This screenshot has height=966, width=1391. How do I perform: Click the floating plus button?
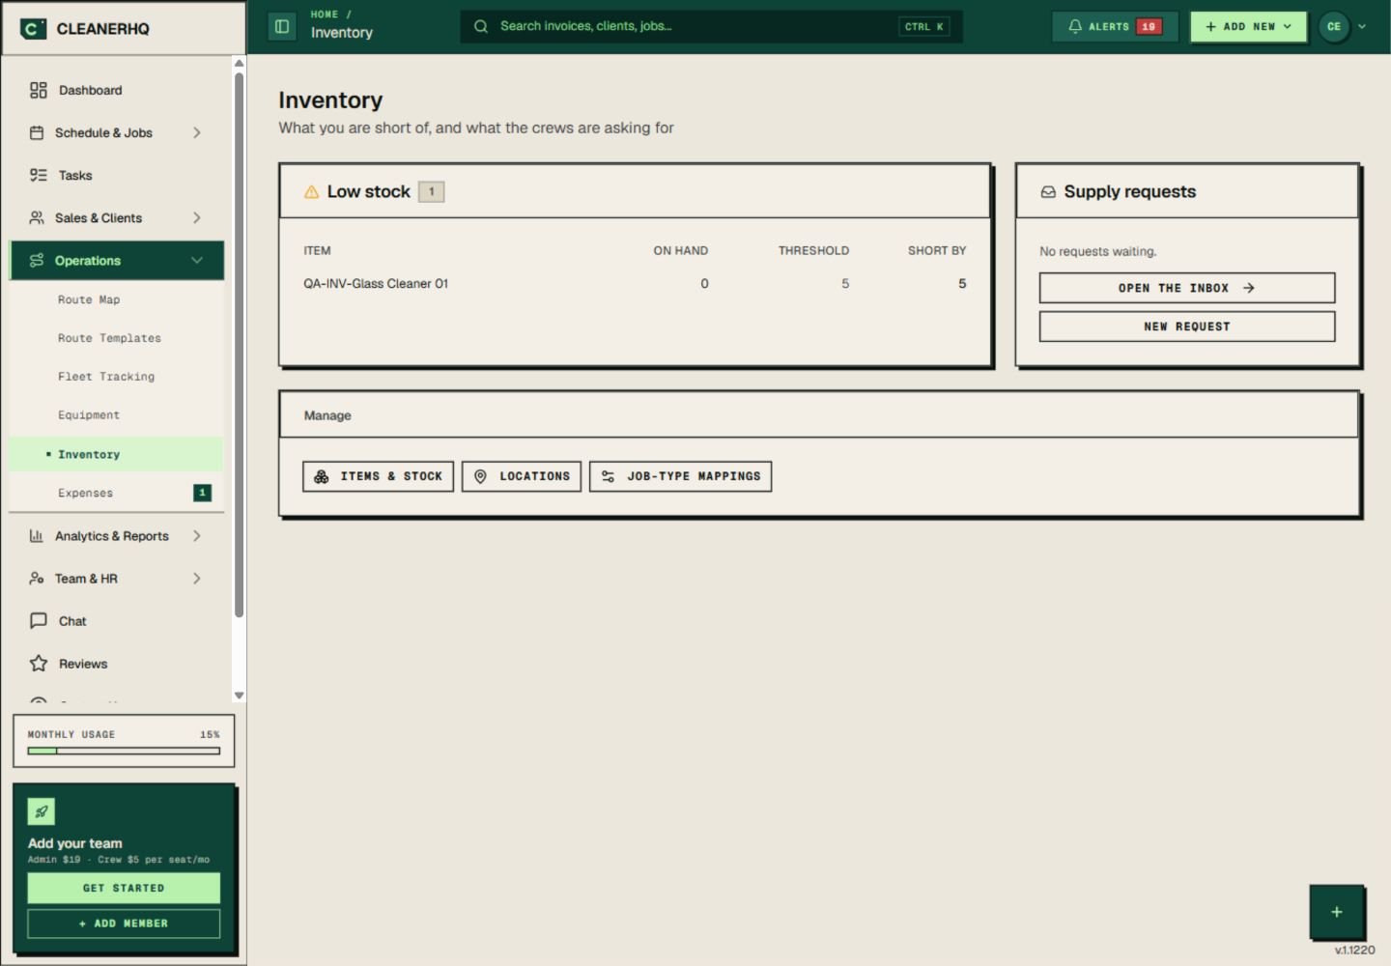coord(1337,912)
